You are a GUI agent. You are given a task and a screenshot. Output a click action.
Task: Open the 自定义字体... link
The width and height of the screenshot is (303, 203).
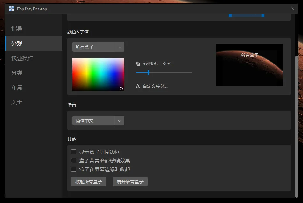pyautogui.click(x=155, y=86)
